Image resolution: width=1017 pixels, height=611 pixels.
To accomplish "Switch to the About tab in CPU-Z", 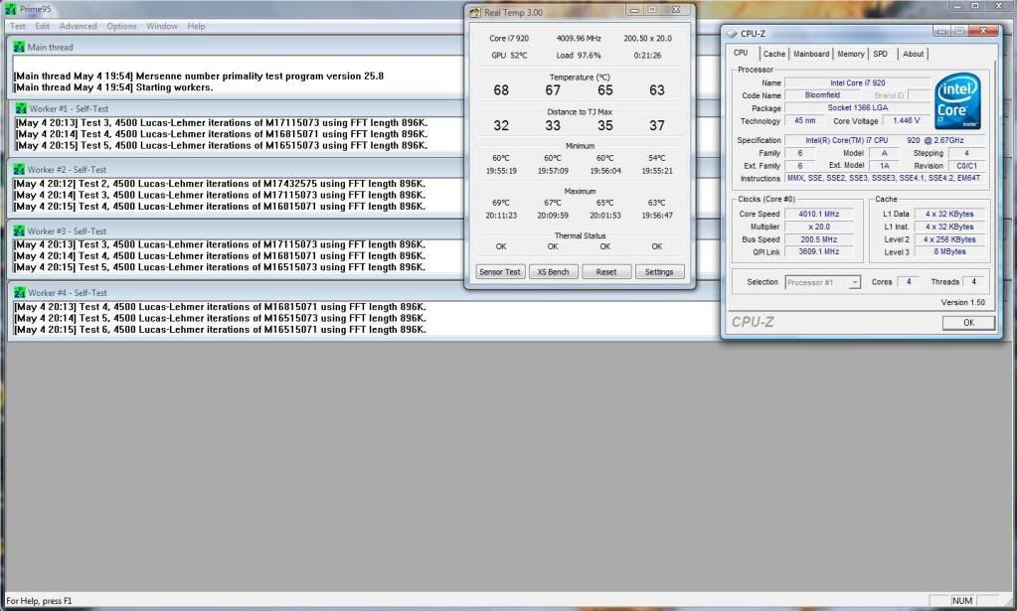I will click(x=913, y=54).
